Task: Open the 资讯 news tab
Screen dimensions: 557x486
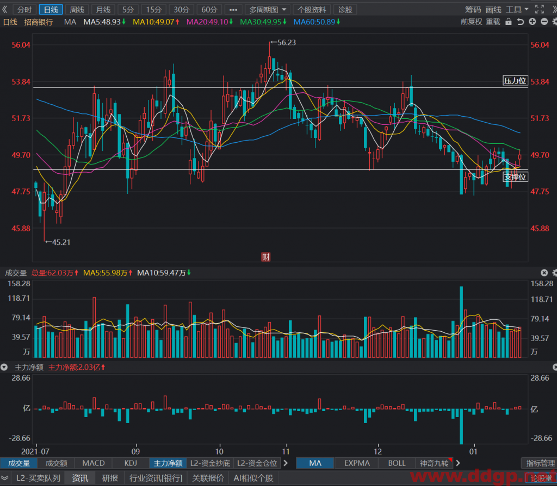Action: pos(81,478)
